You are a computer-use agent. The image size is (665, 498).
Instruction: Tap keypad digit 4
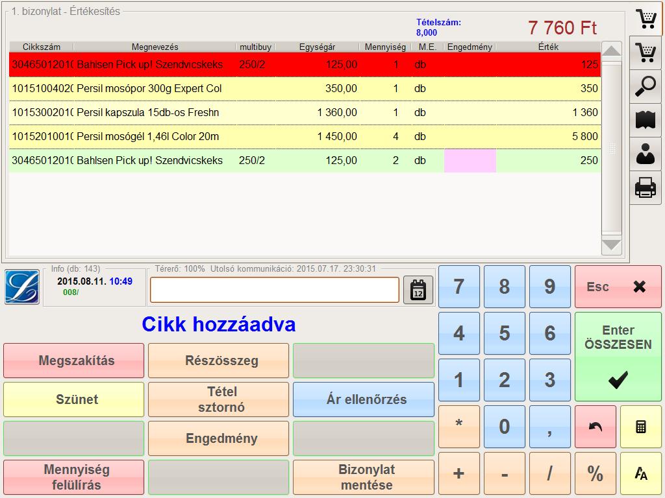click(459, 333)
